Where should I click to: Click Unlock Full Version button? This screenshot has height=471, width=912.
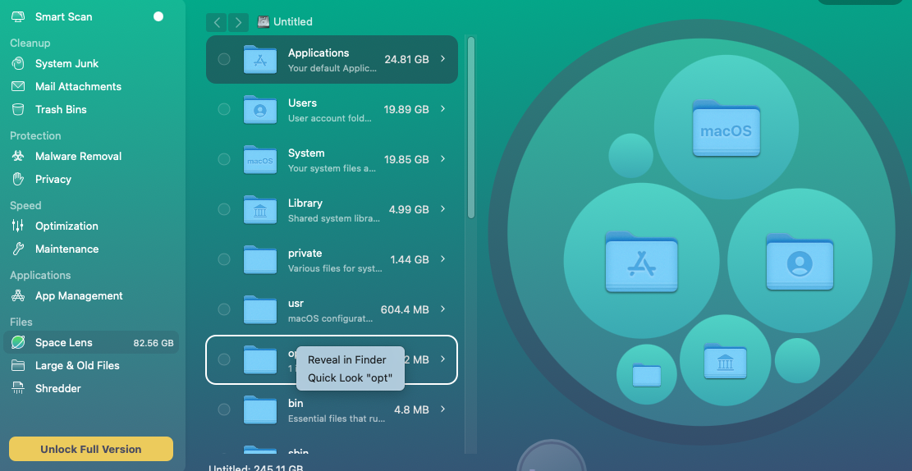click(91, 449)
